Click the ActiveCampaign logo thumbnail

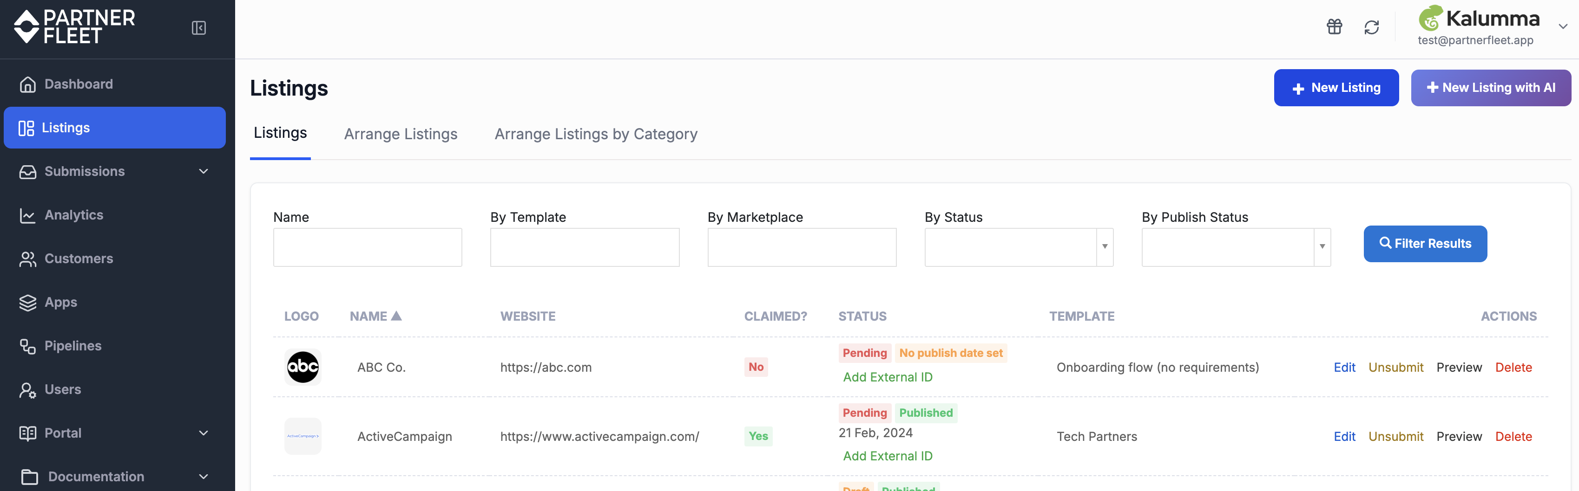pos(303,436)
